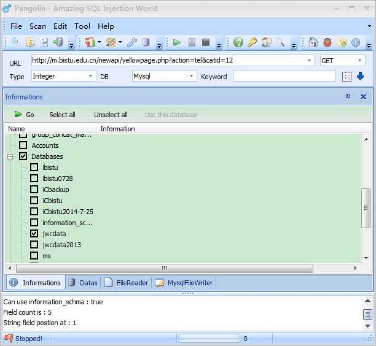The height and width of the screenshot is (346, 376).
Task: Open the Edit menu
Action: coord(60,26)
